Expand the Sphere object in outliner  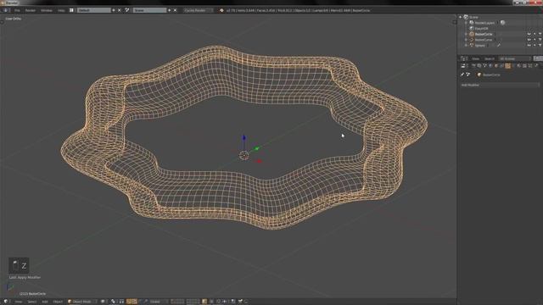coord(466,45)
